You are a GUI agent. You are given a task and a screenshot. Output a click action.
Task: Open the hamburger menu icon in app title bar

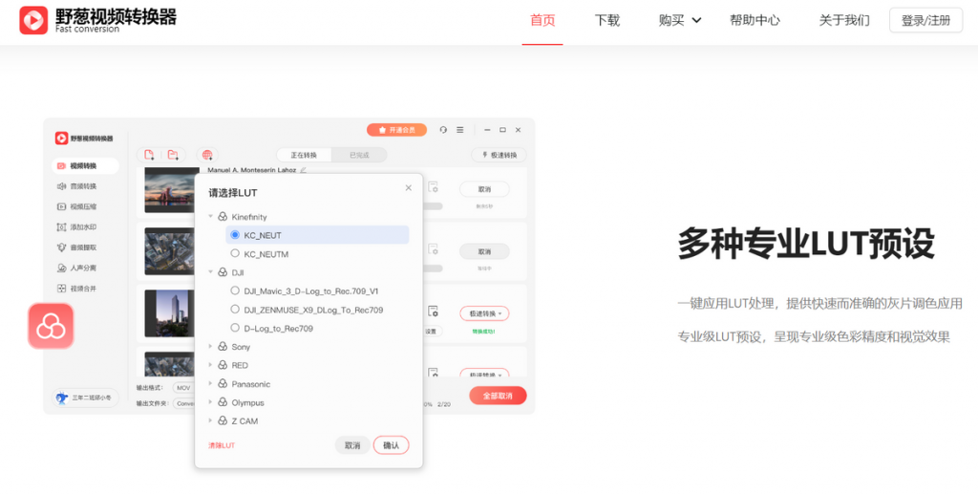click(459, 130)
